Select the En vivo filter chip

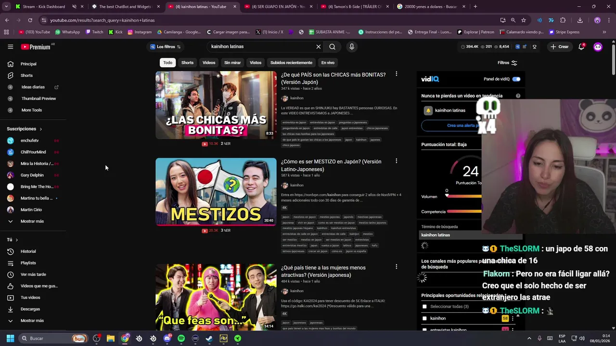(x=328, y=62)
